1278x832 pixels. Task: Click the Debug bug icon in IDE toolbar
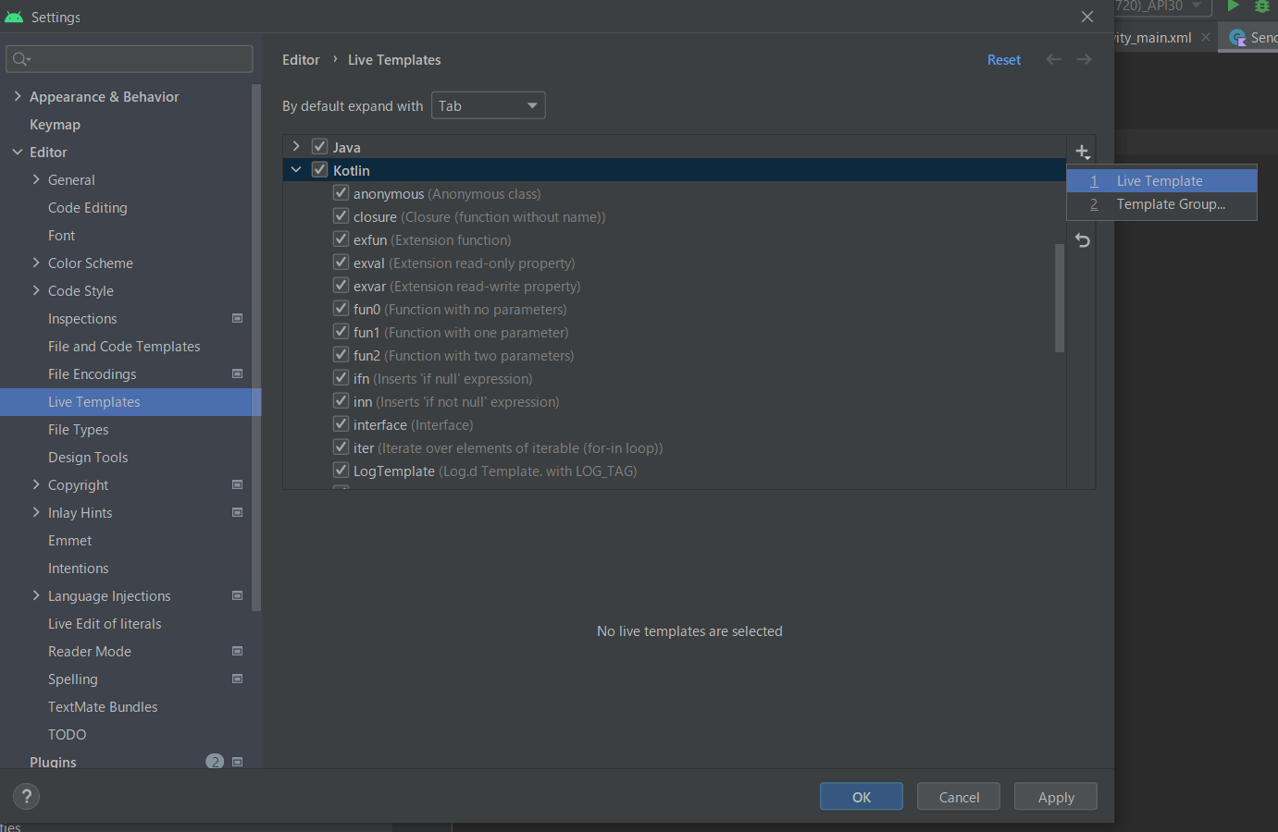coord(1261,6)
